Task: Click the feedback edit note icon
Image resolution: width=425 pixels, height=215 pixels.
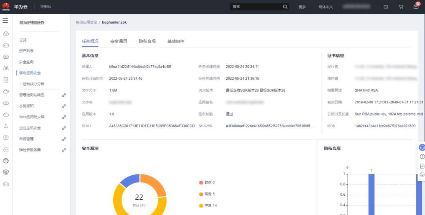Action: pyautogui.click(x=422, y=166)
